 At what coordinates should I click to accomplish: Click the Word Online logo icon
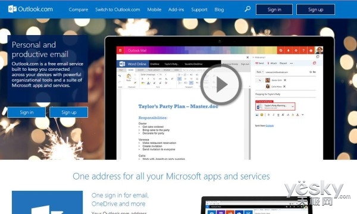click(122, 64)
